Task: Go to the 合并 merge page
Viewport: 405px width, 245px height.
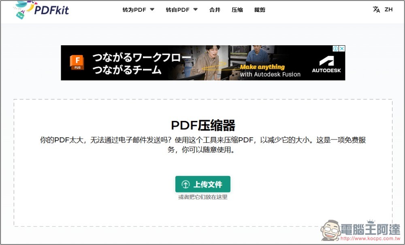Action: (215, 10)
